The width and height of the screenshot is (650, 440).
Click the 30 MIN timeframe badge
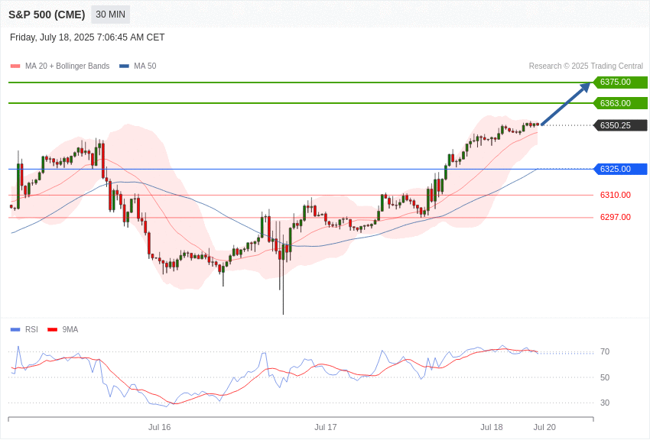tap(110, 15)
